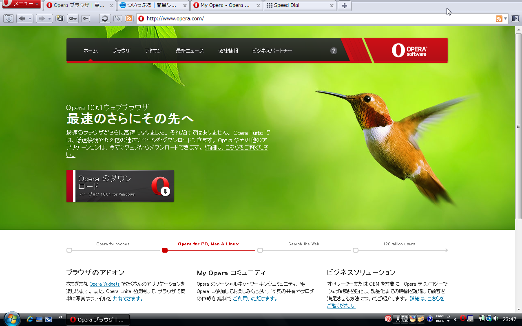Click the IME 般 conversion mode indicator
This screenshot has height=326, width=522.
point(405,319)
